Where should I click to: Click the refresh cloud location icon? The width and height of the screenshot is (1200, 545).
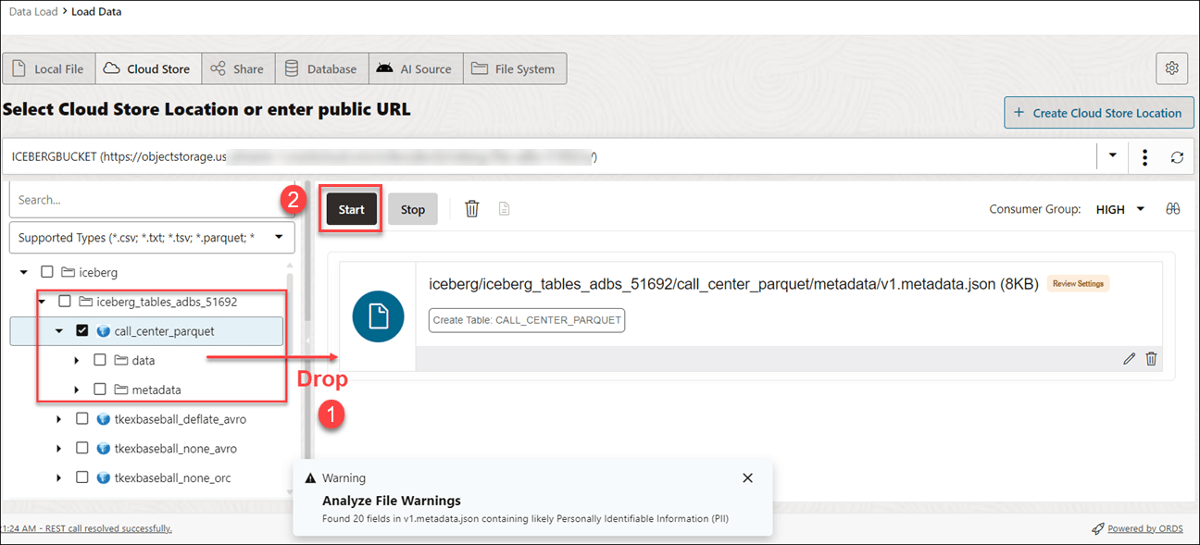(x=1177, y=157)
